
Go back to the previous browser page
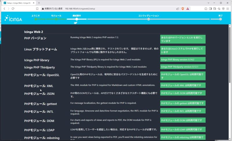coord(4,9)
